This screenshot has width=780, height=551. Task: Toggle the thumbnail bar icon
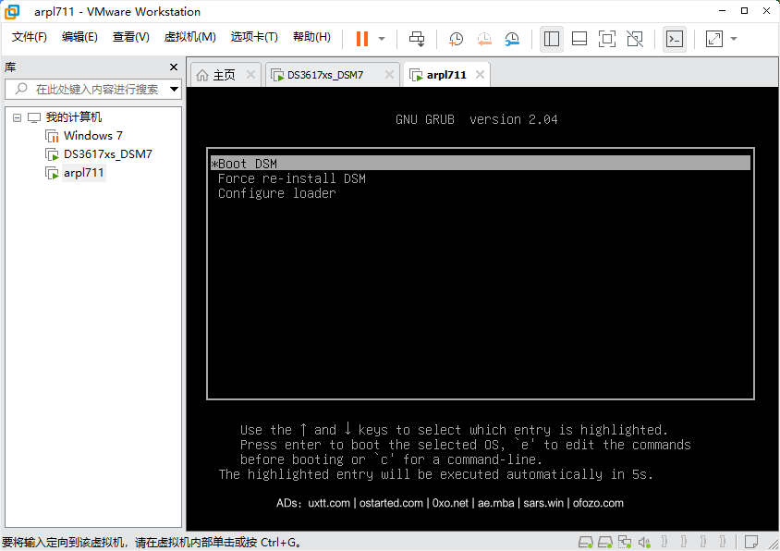click(579, 39)
